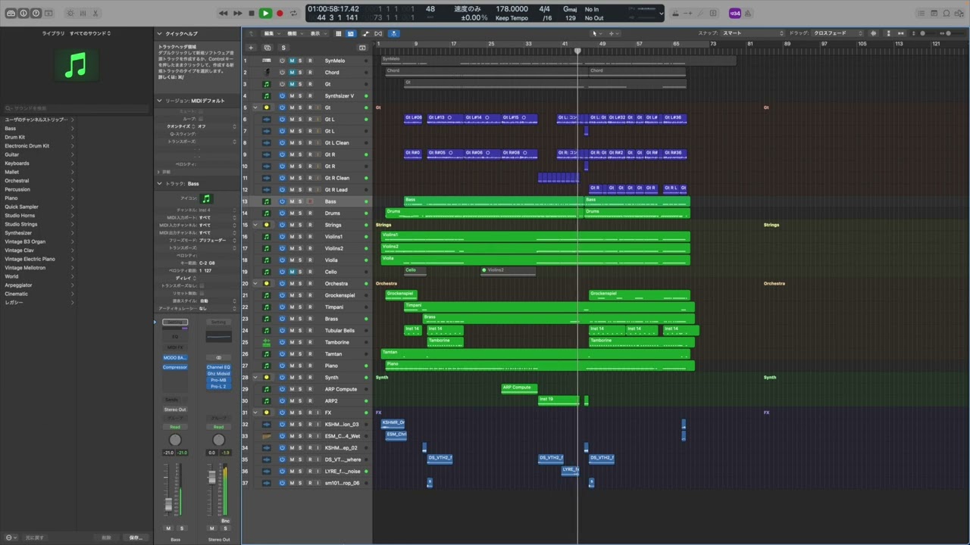Click the Bass channel strip volume fader
Image resolution: width=970 pixels, height=545 pixels.
coord(168,504)
